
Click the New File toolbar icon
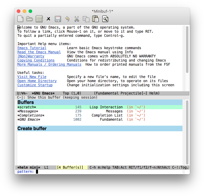tap(20, 19)
